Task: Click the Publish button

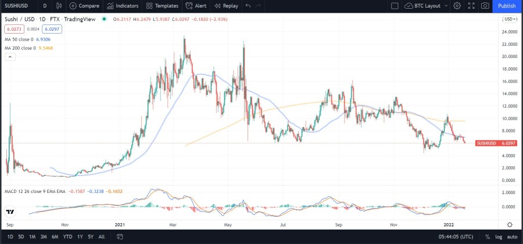Action: pos(507,6)
